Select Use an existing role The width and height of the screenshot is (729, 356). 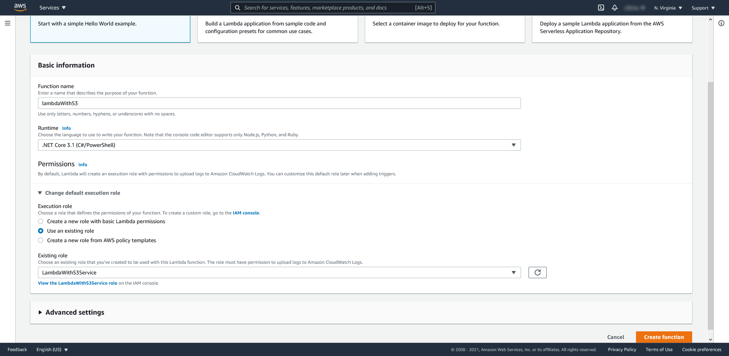point(41,231)
